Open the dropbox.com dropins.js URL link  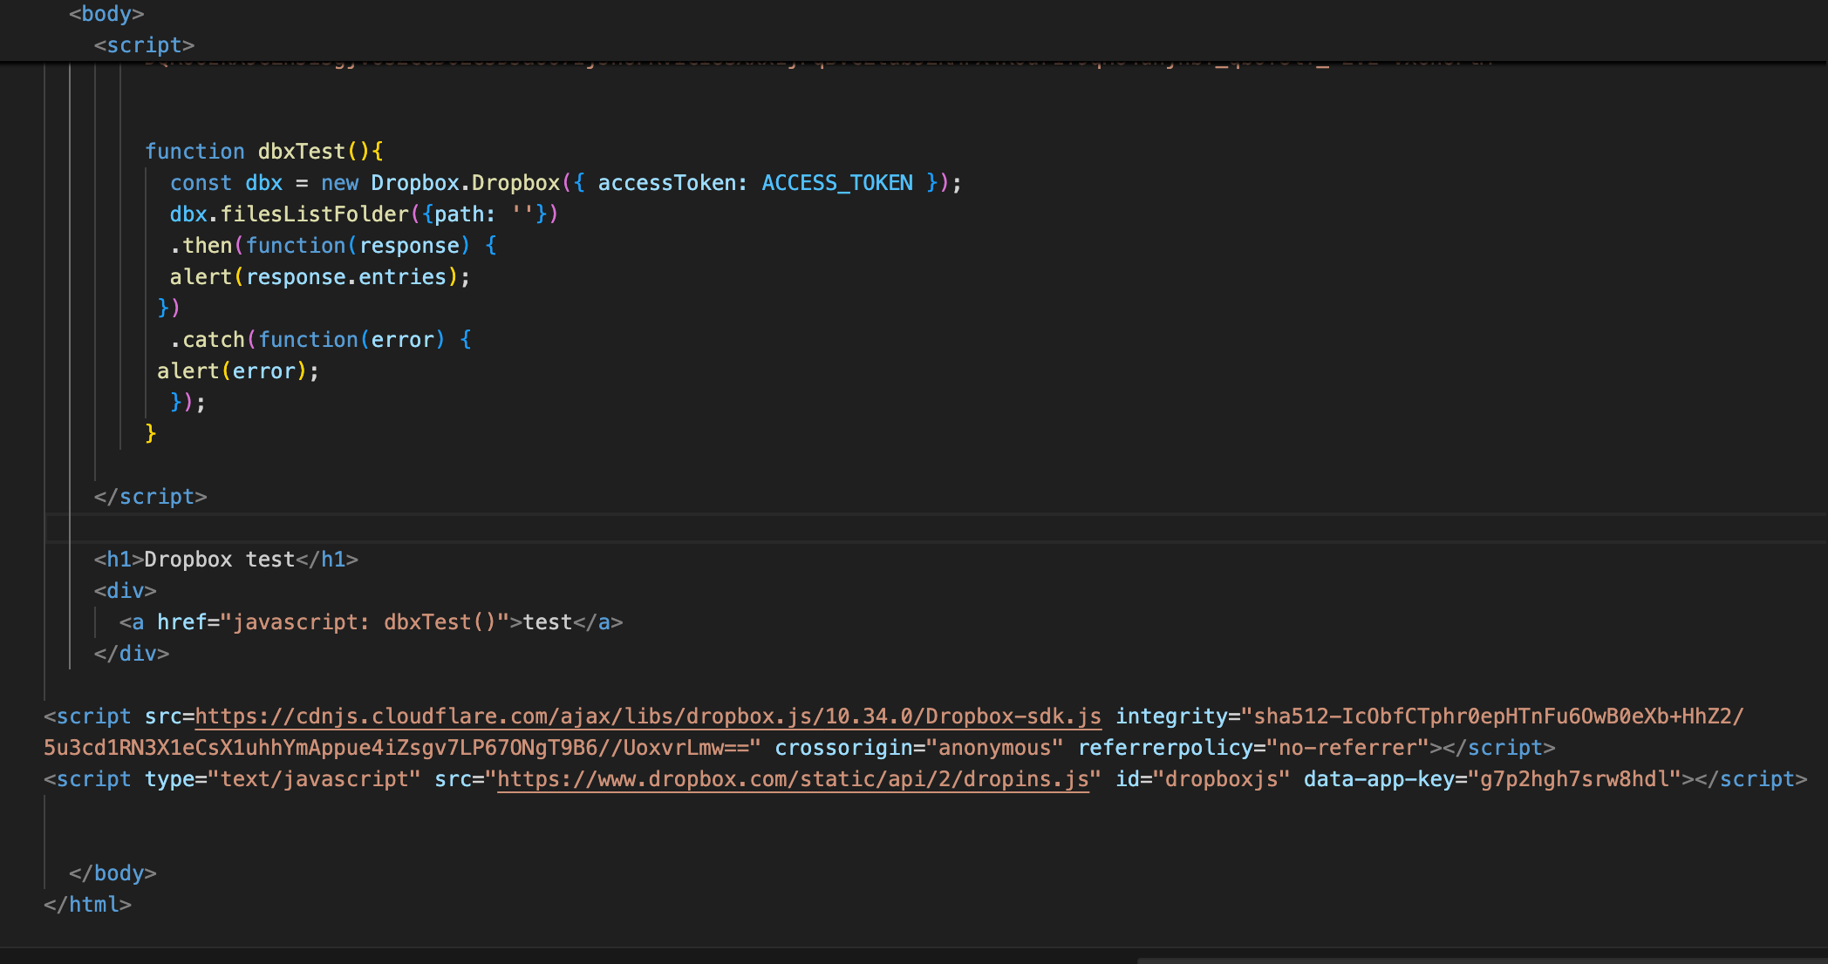tap(792, 779)
